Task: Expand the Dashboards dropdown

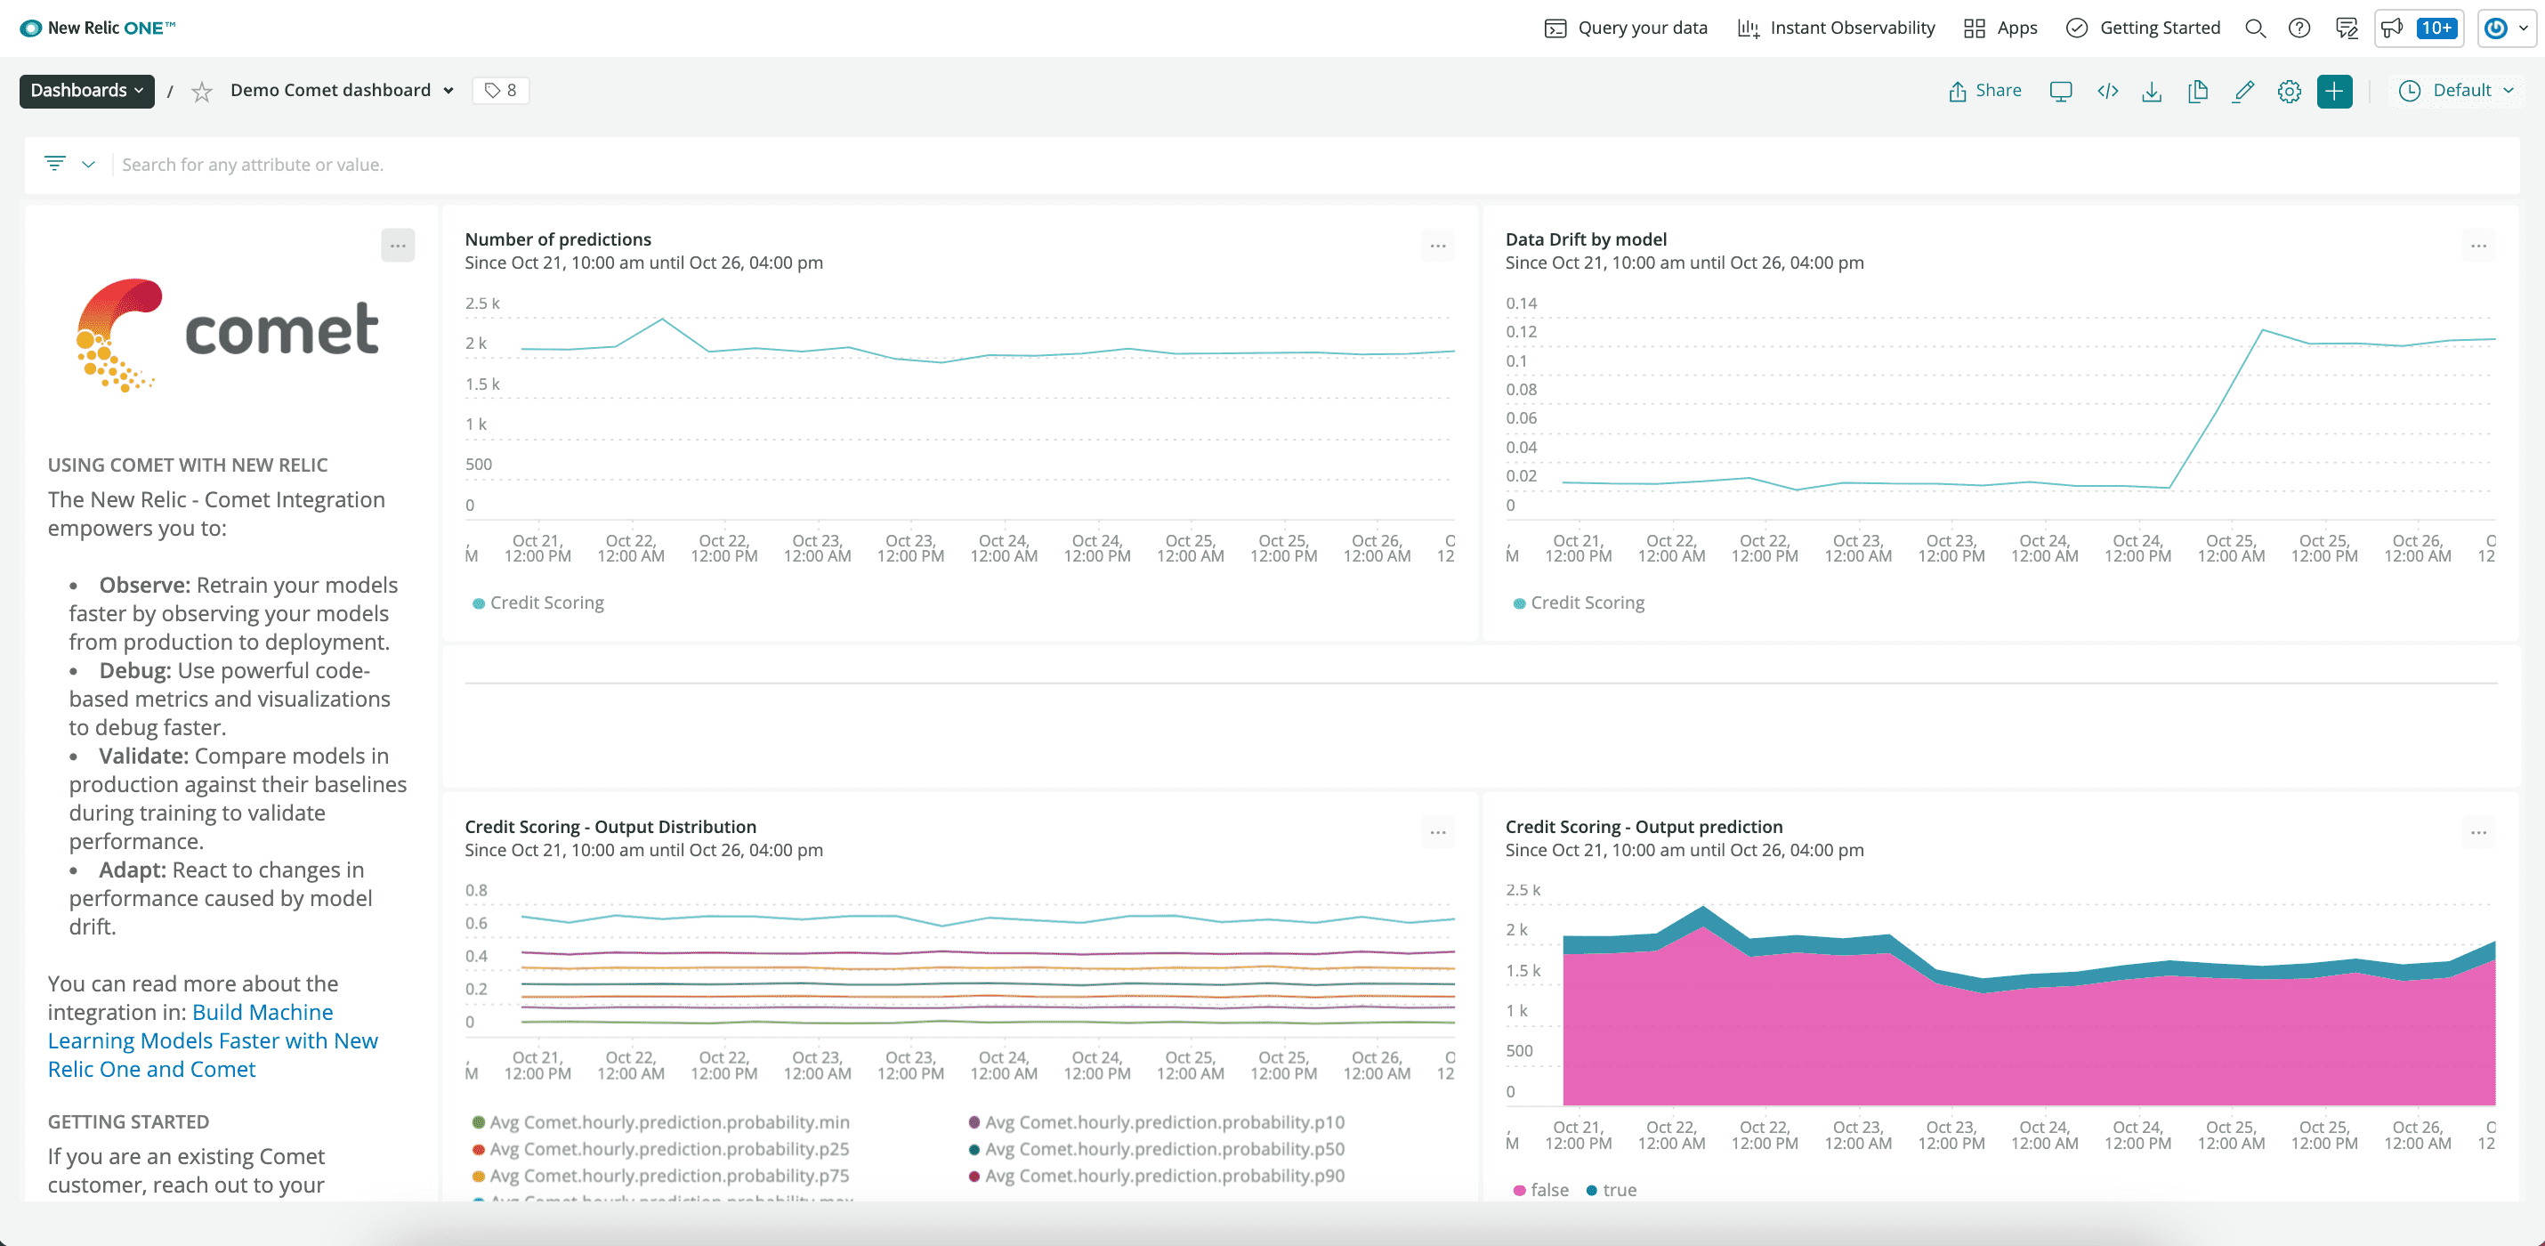Action: click(x=87, y=91)
